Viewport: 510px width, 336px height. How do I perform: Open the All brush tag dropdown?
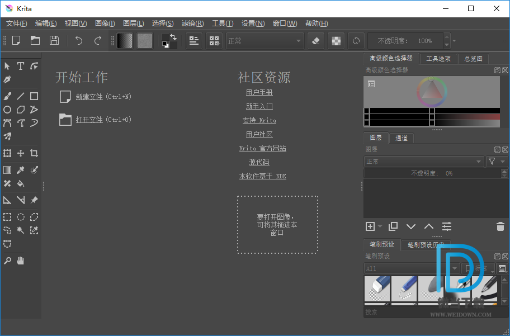[412, 269]
